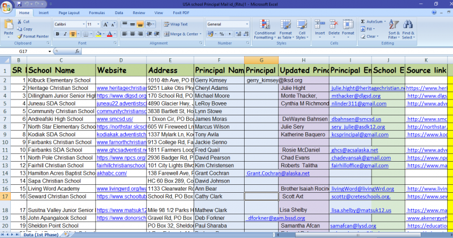Open the Grant.Cochran@alaska.net email link
453x238 pixels.
point(278,174)
